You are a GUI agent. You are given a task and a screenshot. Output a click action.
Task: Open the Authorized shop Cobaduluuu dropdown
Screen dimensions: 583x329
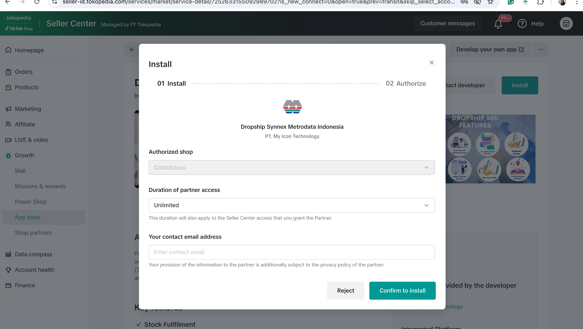(291, 167)
